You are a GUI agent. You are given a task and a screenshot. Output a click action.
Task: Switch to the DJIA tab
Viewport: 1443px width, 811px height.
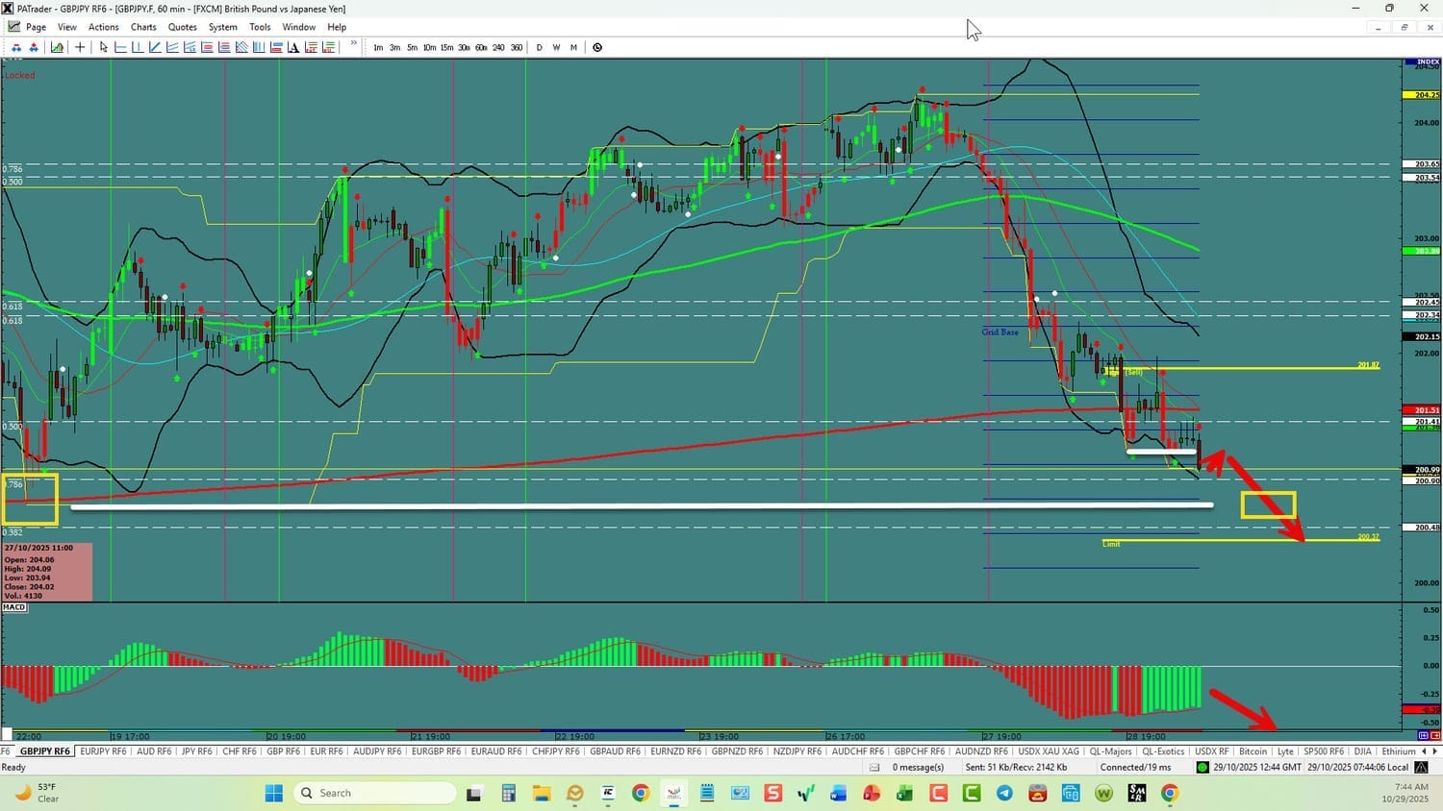pyautogui.click(x=1362, y=751)
